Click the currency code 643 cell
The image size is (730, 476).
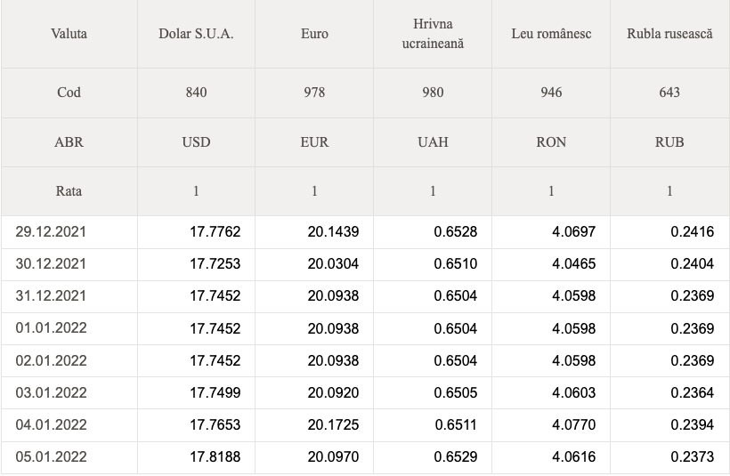coord(669,93)
